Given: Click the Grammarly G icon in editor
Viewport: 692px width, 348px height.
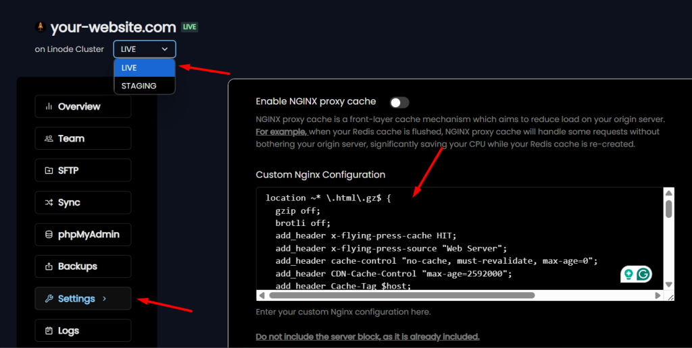Looking at the screenshot, I should click(643, 274).
